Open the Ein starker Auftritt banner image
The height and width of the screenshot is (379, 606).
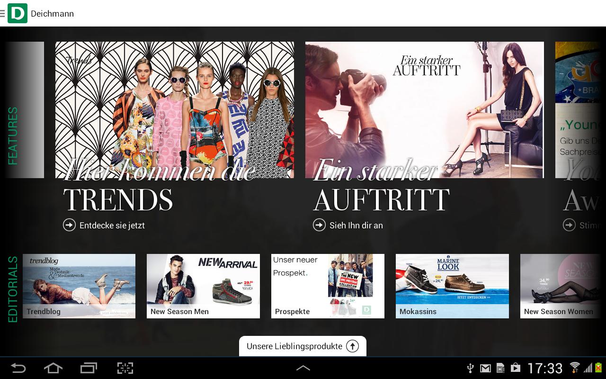(424, 110)
